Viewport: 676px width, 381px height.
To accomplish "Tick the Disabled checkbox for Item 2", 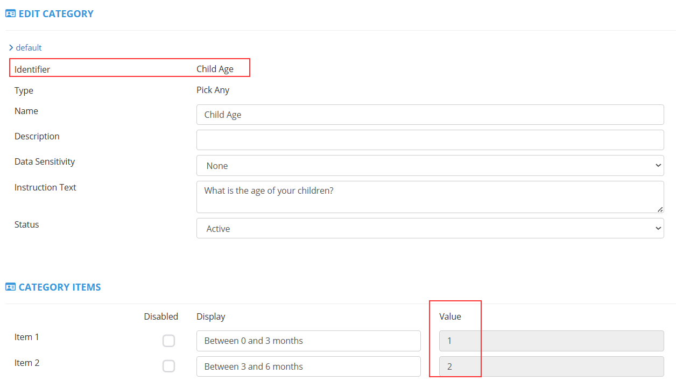I will (x=169, y=366).
